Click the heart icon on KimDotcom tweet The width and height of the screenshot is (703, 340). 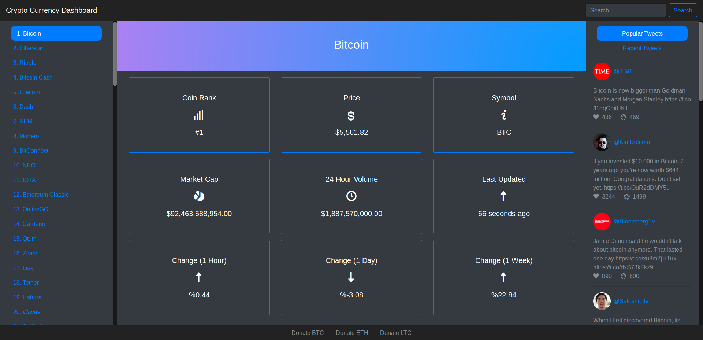(596, 196)
